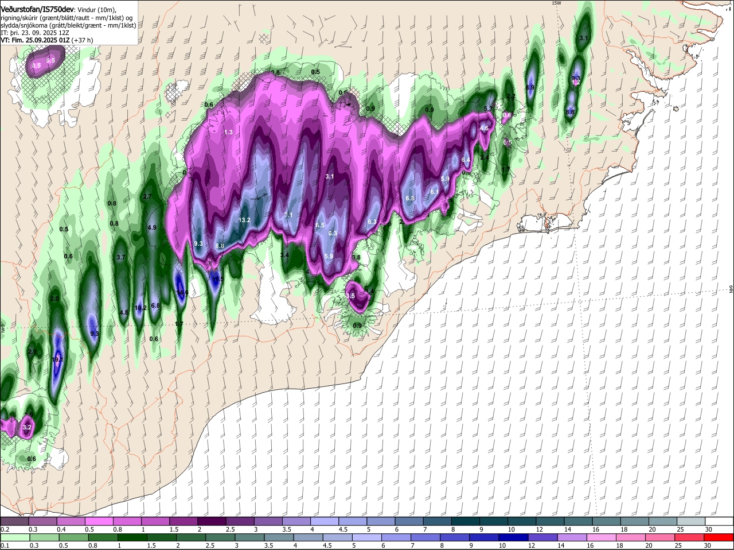
Task: Click the 2.2 value label on the map
Action: [511, 96]
